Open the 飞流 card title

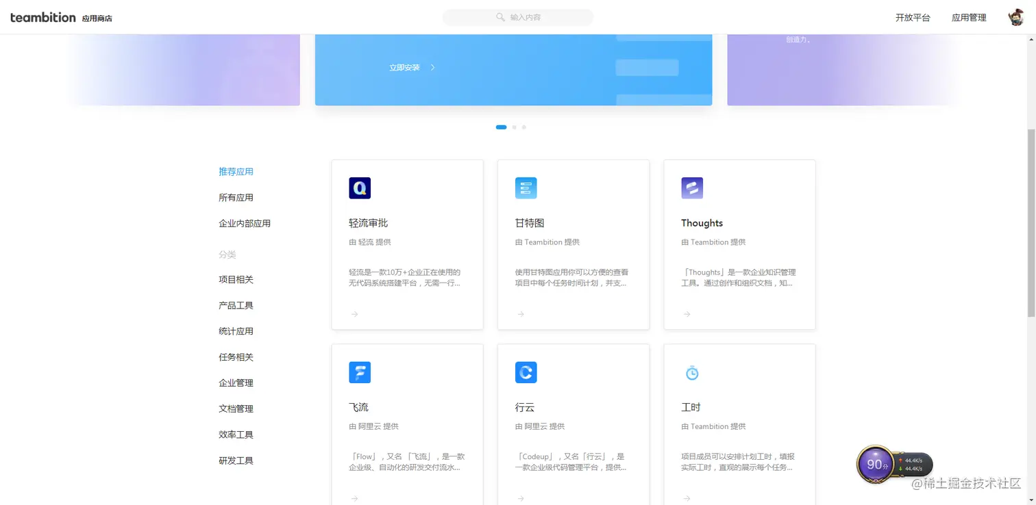pyautogui.click(x=358, y=407)
